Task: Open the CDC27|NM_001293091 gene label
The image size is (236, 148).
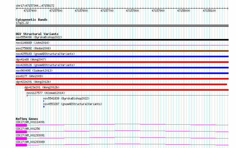Action: pyautogui.click(x=30, y=135)
